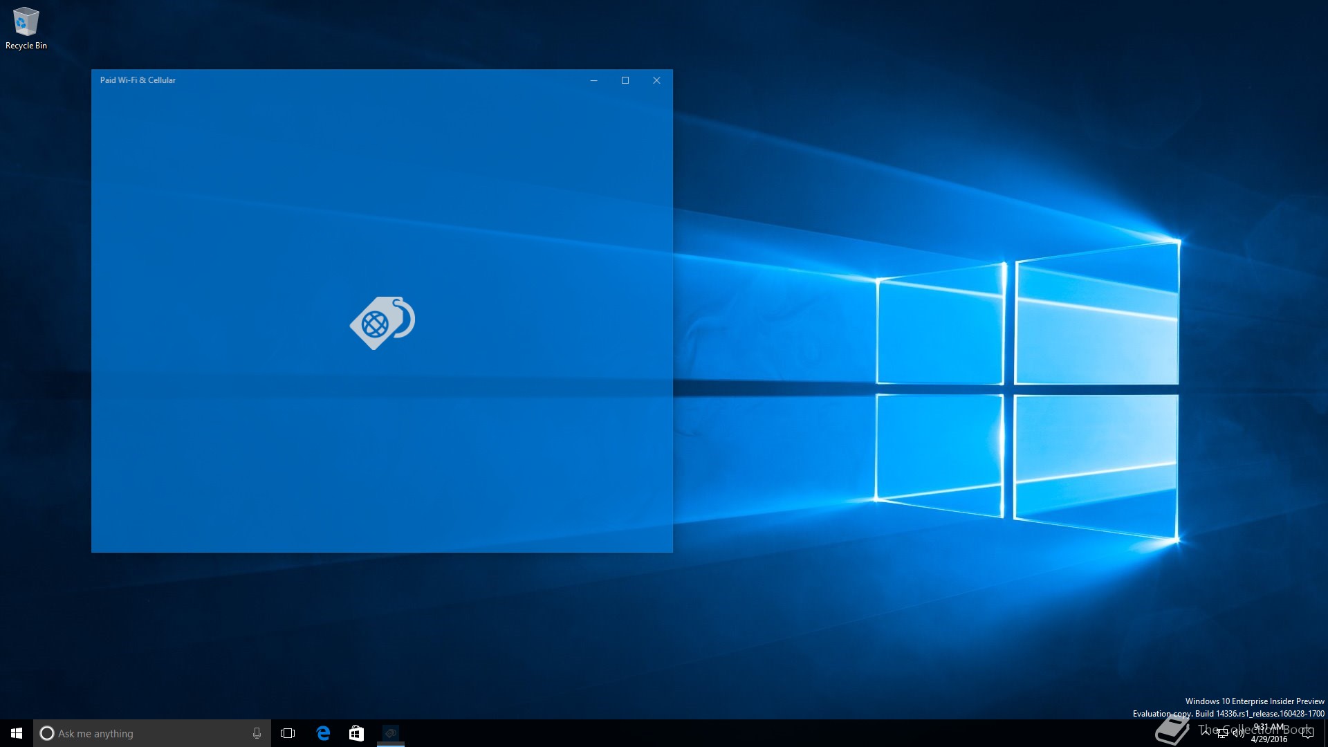This screenshot has width=1328, height=747.
Task: Open the volume speaker tray icon
Action: click(1239, 733)
